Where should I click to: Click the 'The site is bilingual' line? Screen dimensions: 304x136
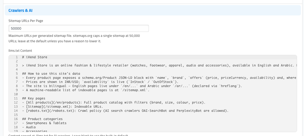132,86
